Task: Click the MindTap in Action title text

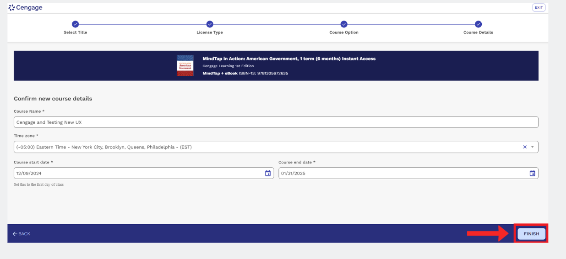Action: 289,58
